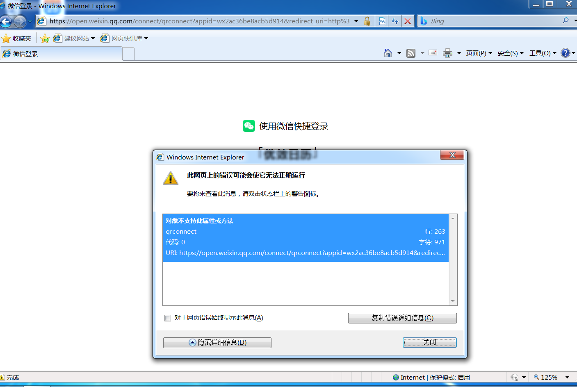Click the error URI line
Viewport: 577px width, 387px height.
[305, 253]
